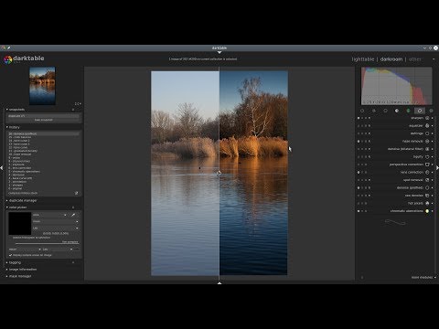Switch to lighttable view
This screenshot has height=329, width=439.
click(363, 59)
